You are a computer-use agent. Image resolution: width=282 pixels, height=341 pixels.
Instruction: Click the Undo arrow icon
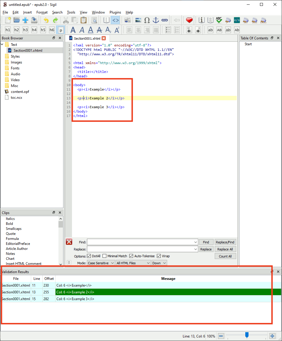point(46,20)
